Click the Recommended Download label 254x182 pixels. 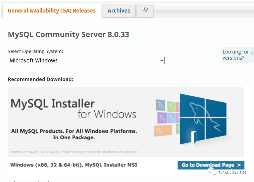(40, 79)
